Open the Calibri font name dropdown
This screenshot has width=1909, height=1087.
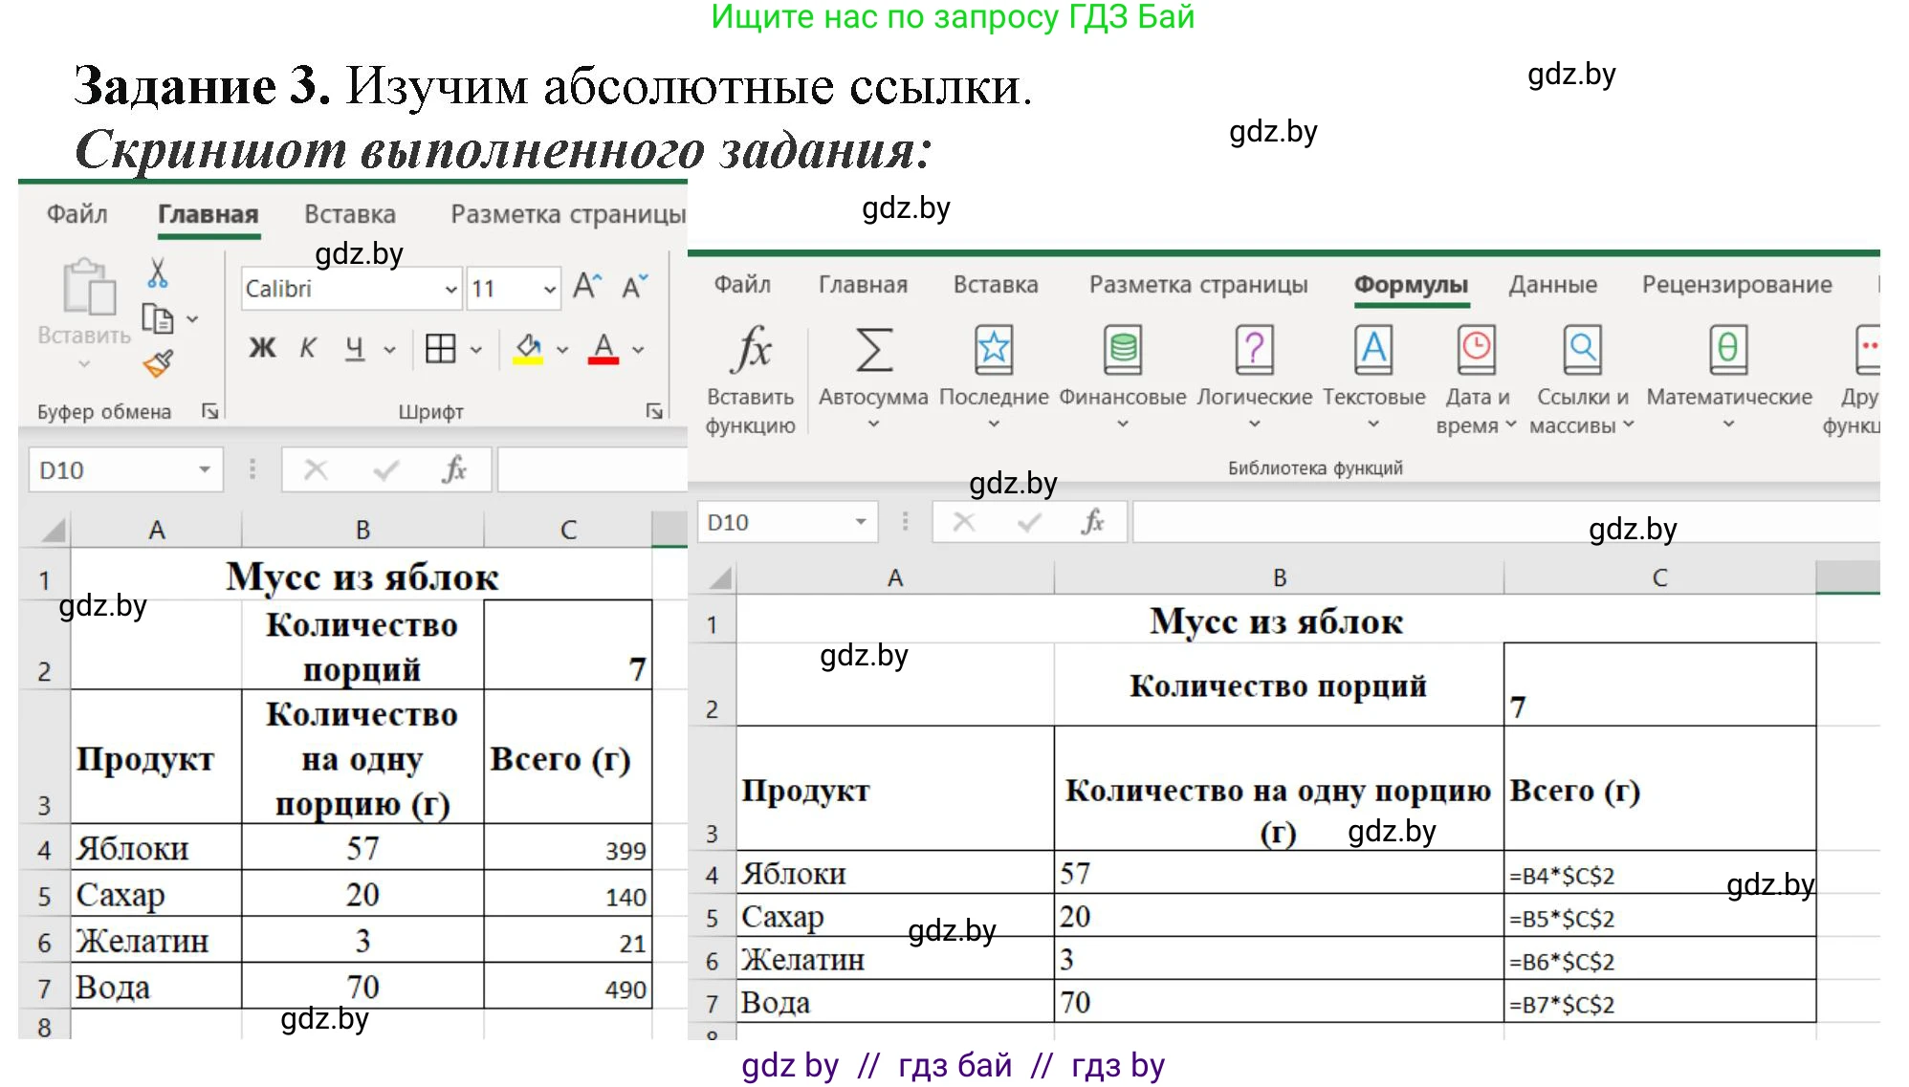click(x=450, y=289)
